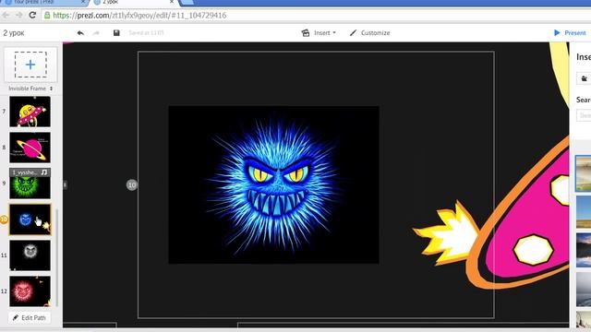Screen dimensions: 591x332
Task: Select path step 11, the gray monster thumbnail
Action: click(30, 255)
